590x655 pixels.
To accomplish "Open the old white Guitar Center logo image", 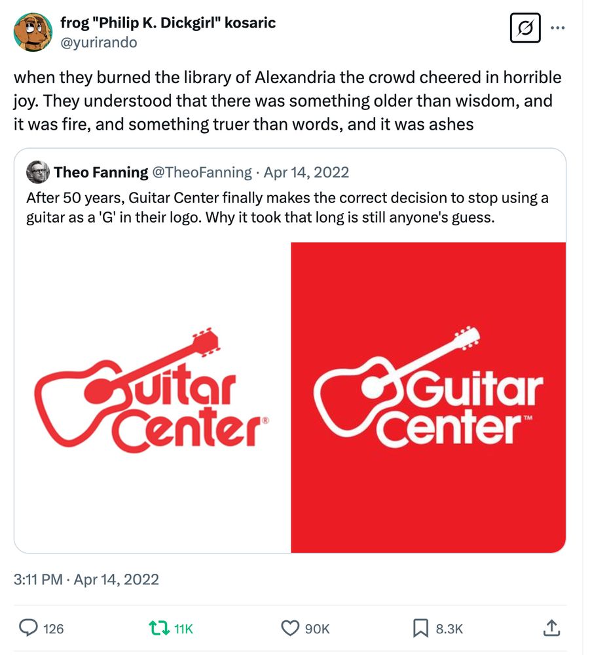I will tap(153, 398).
